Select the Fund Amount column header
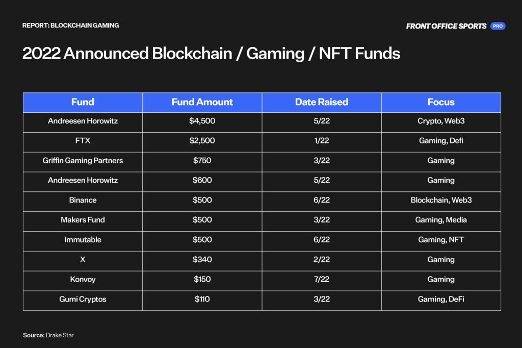522x348 pixels. [x=202, y=103]
